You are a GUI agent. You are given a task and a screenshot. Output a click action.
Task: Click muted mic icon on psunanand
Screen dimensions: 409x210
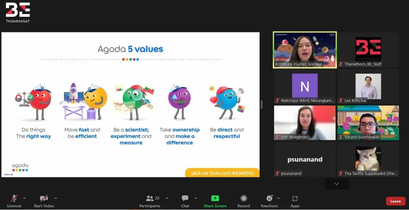click(277, 173)
